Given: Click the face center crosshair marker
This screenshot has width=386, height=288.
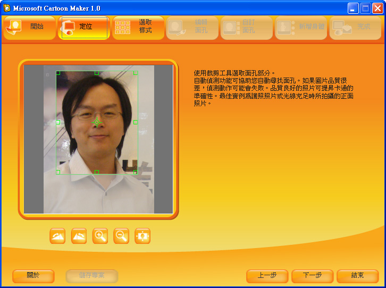Looking at the screenshot, I should (97, 122).
